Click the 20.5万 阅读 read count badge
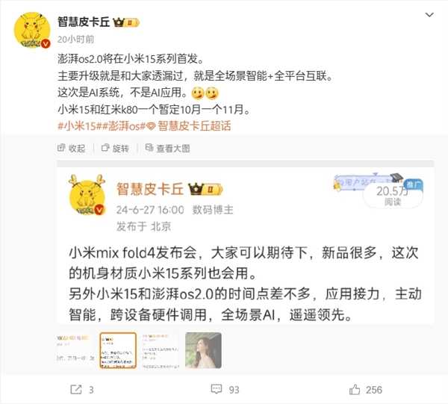This screenshot has width=448, height=404. (393, 196)
